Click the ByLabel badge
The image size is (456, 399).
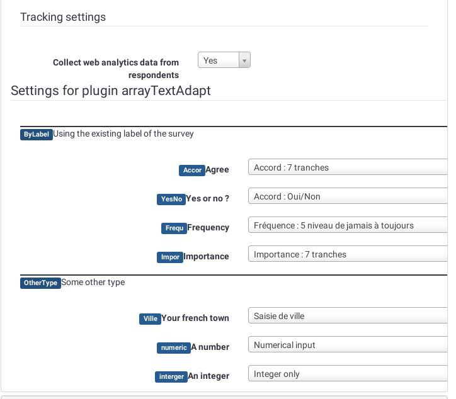pos(36,134)
